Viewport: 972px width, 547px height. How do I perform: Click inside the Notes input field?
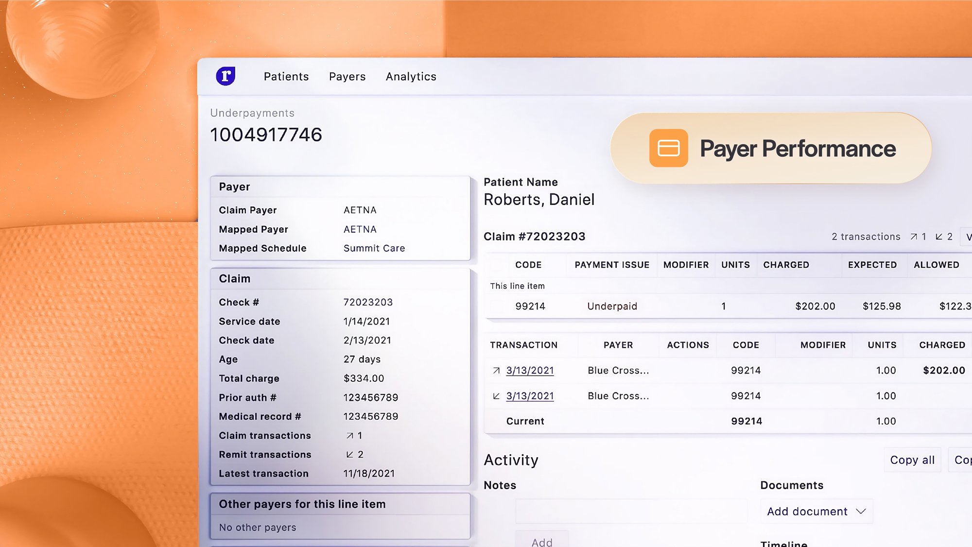tap(631, 511)
